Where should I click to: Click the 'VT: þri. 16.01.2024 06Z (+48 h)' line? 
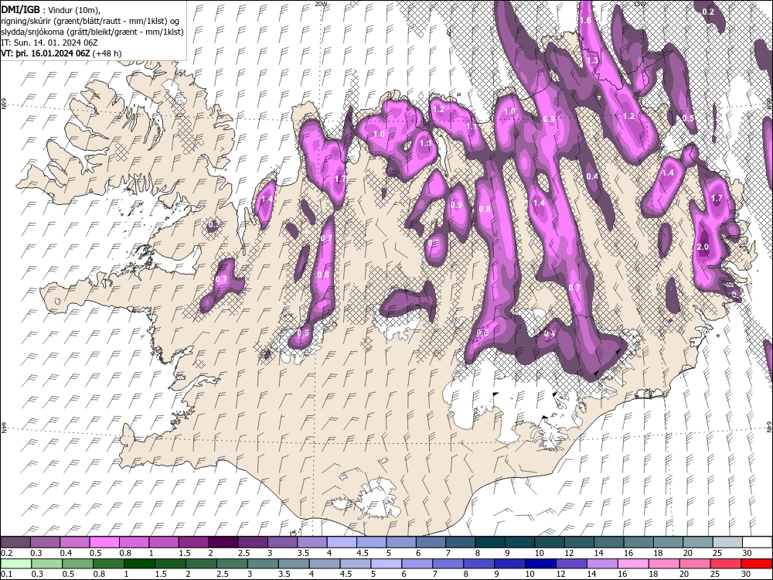(62, 53)
